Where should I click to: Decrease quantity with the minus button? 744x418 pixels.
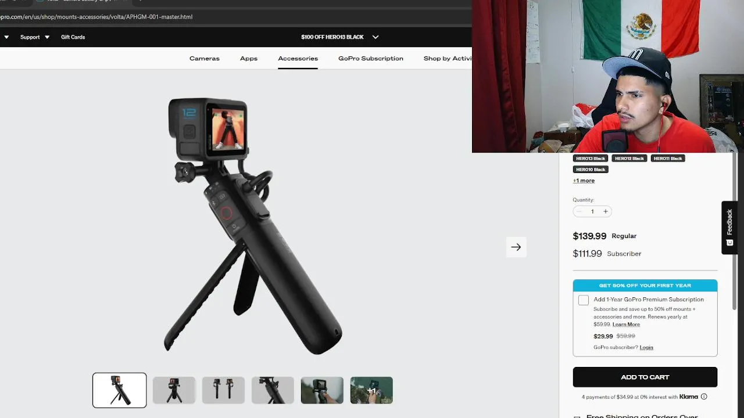point(579,211)
